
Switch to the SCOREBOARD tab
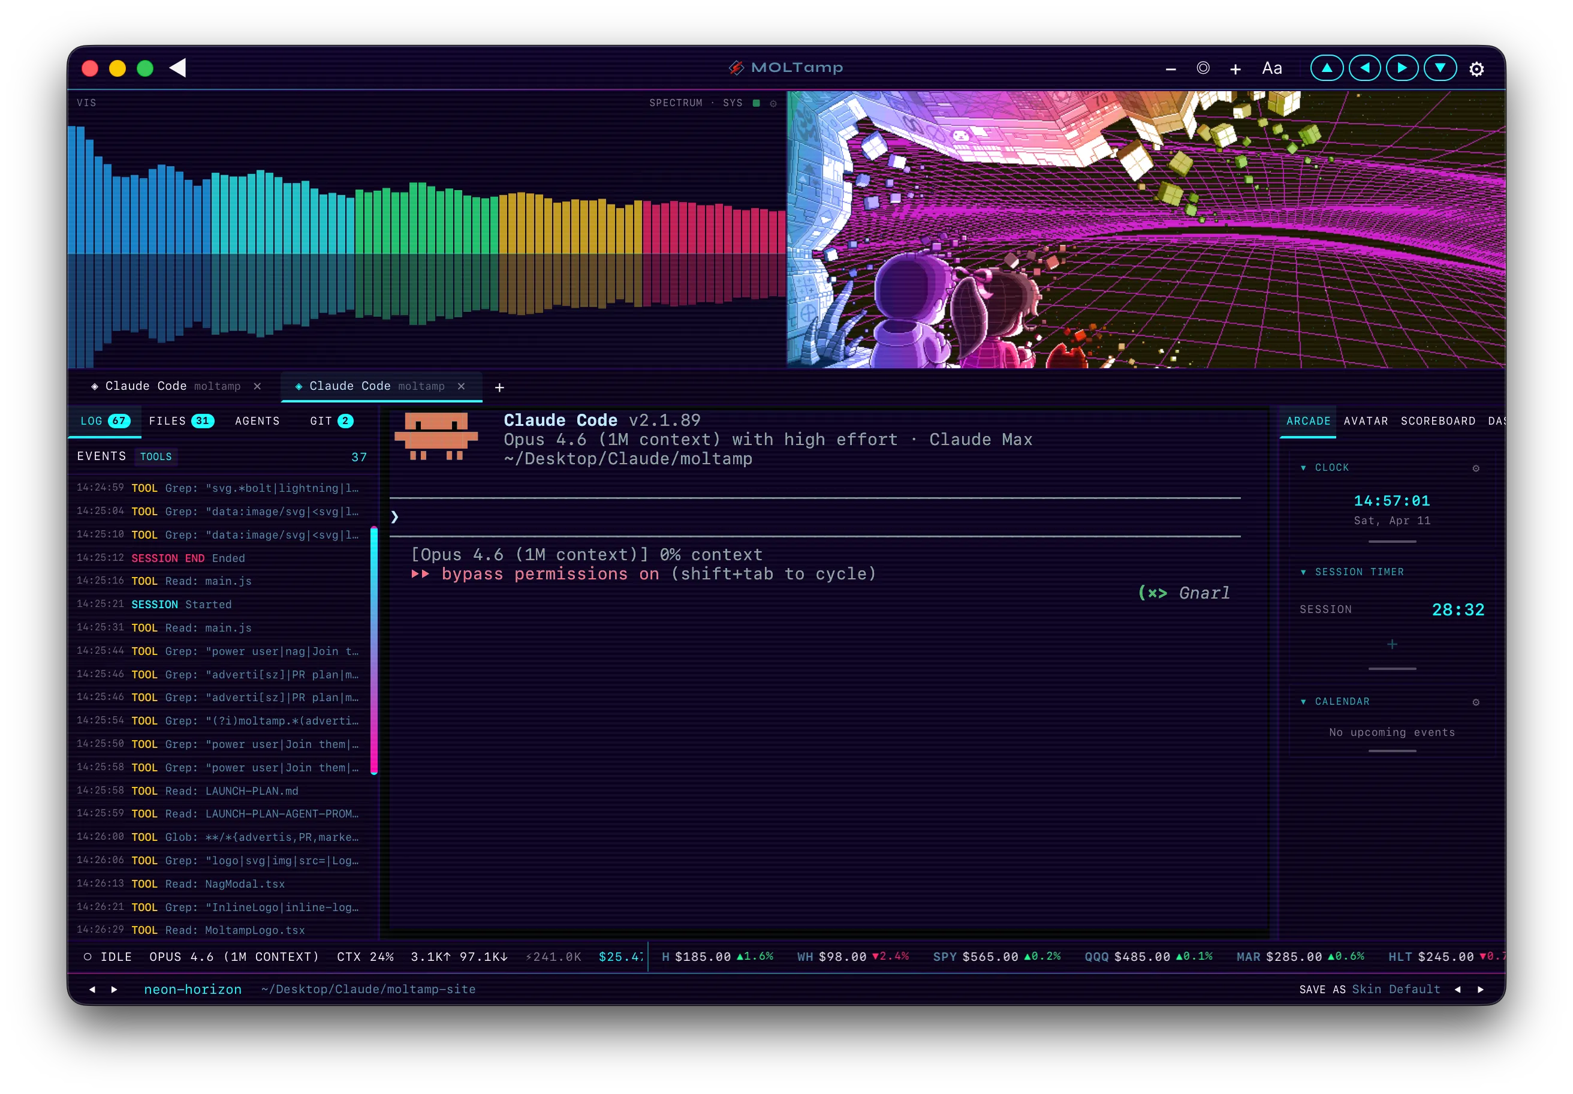(1438, 422)
